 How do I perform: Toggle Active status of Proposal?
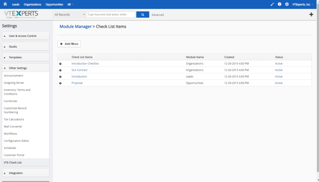coord(279,83)
